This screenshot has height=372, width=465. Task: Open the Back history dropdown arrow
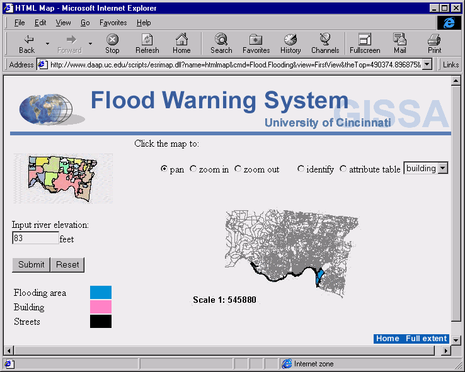pos(47,43)
